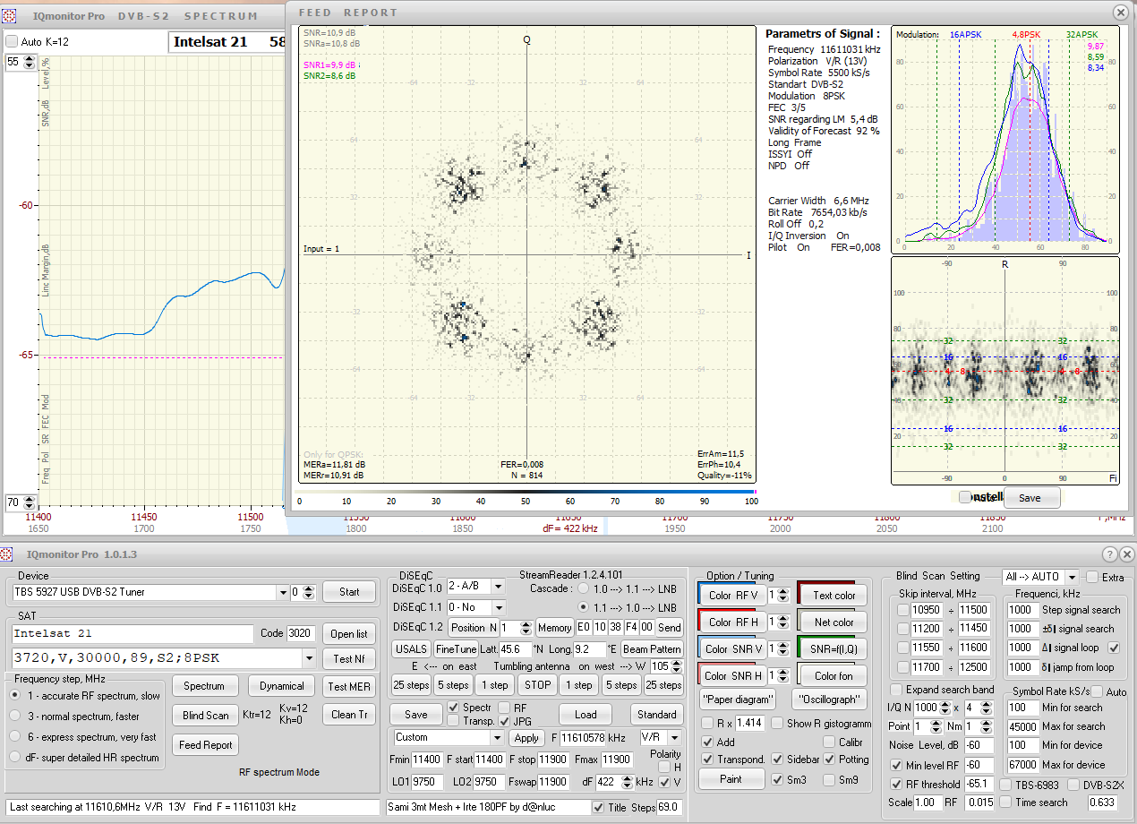Toggle the H polarity checkbox
Viewport: 1137px width, 824px height.
(x=664, y=767)
